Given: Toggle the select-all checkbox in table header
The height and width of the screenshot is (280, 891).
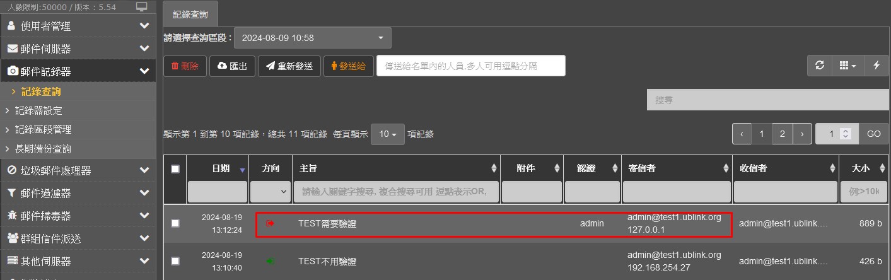Looking at the screenshot, I should [x=175, y=168].
